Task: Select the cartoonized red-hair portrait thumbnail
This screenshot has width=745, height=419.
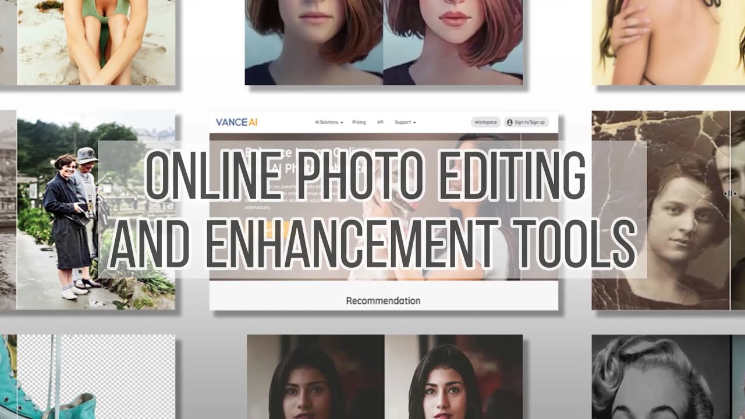Action: [384, 42]
